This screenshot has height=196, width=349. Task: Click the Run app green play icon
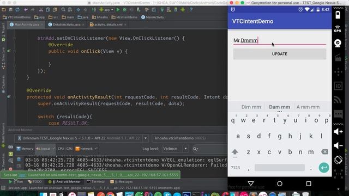(118, 10)
